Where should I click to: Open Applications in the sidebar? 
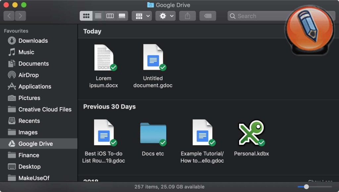pos(39,86)
